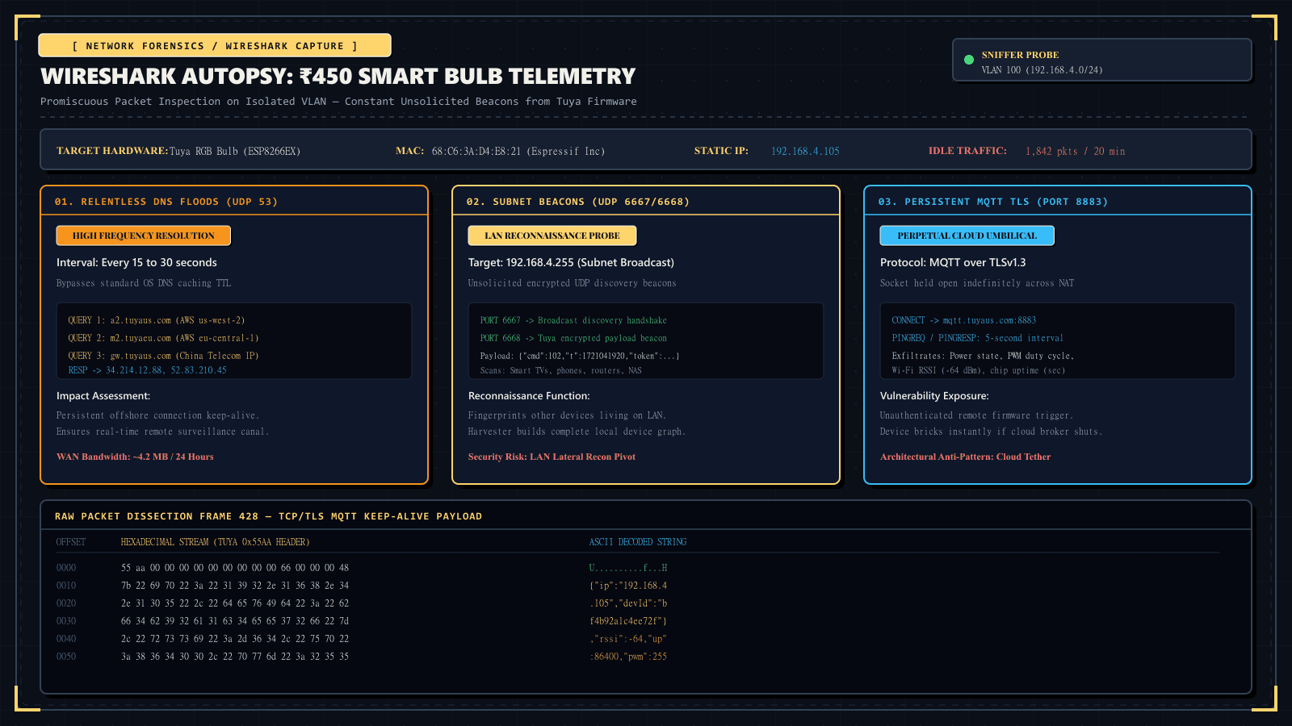Click idle traffic value 1,842 pkts / 20 min
Viewport: 1292px width, 726px height.
click(1075, 152)
